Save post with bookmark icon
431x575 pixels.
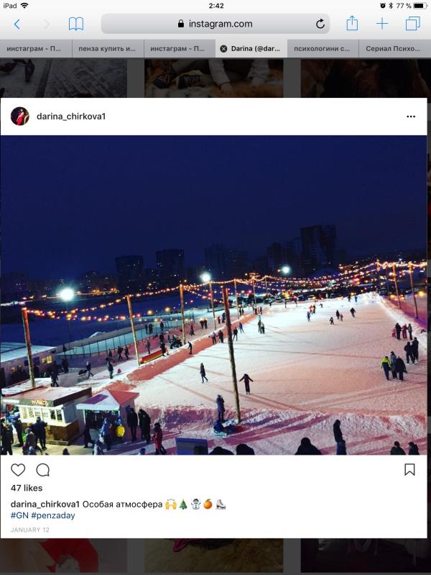pos(409,470)
